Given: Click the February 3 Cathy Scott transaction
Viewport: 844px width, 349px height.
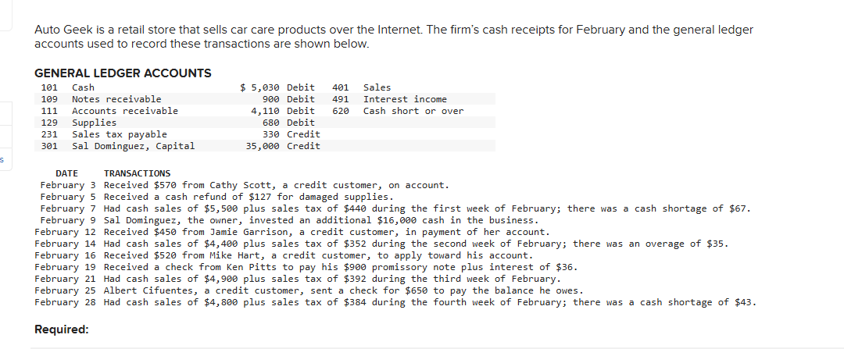Looking at the screenshot, I should coord(245,185).
